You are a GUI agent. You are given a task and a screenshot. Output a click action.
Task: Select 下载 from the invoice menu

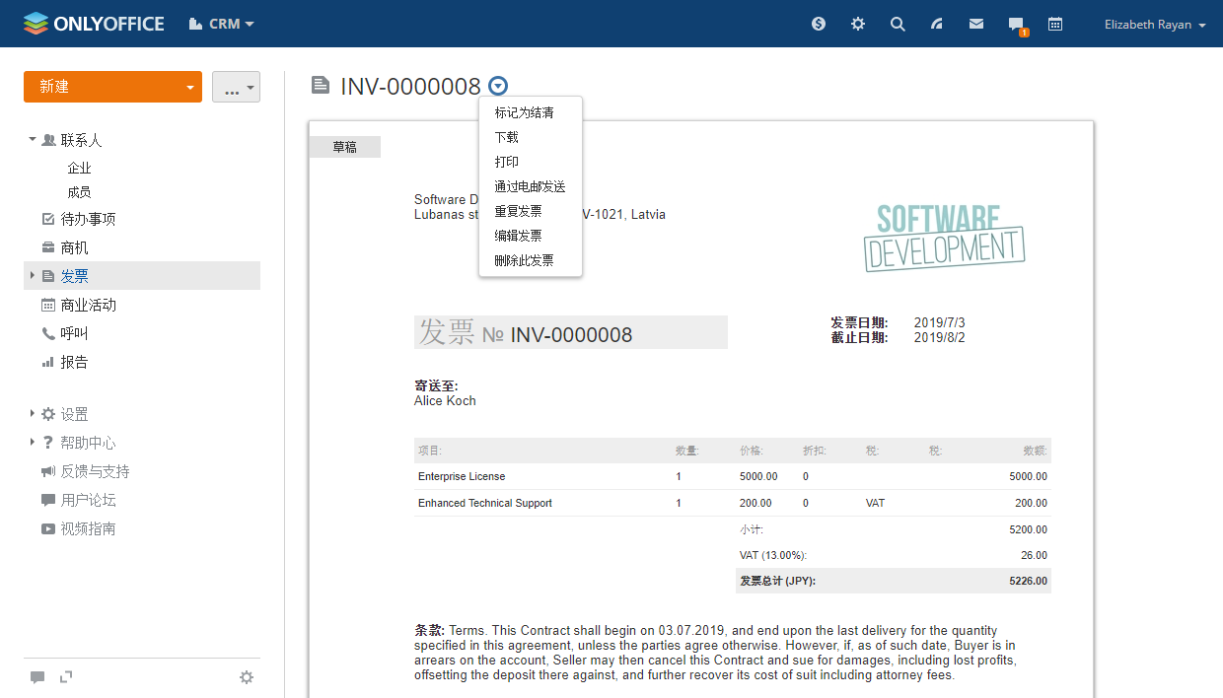click(506, 137)
